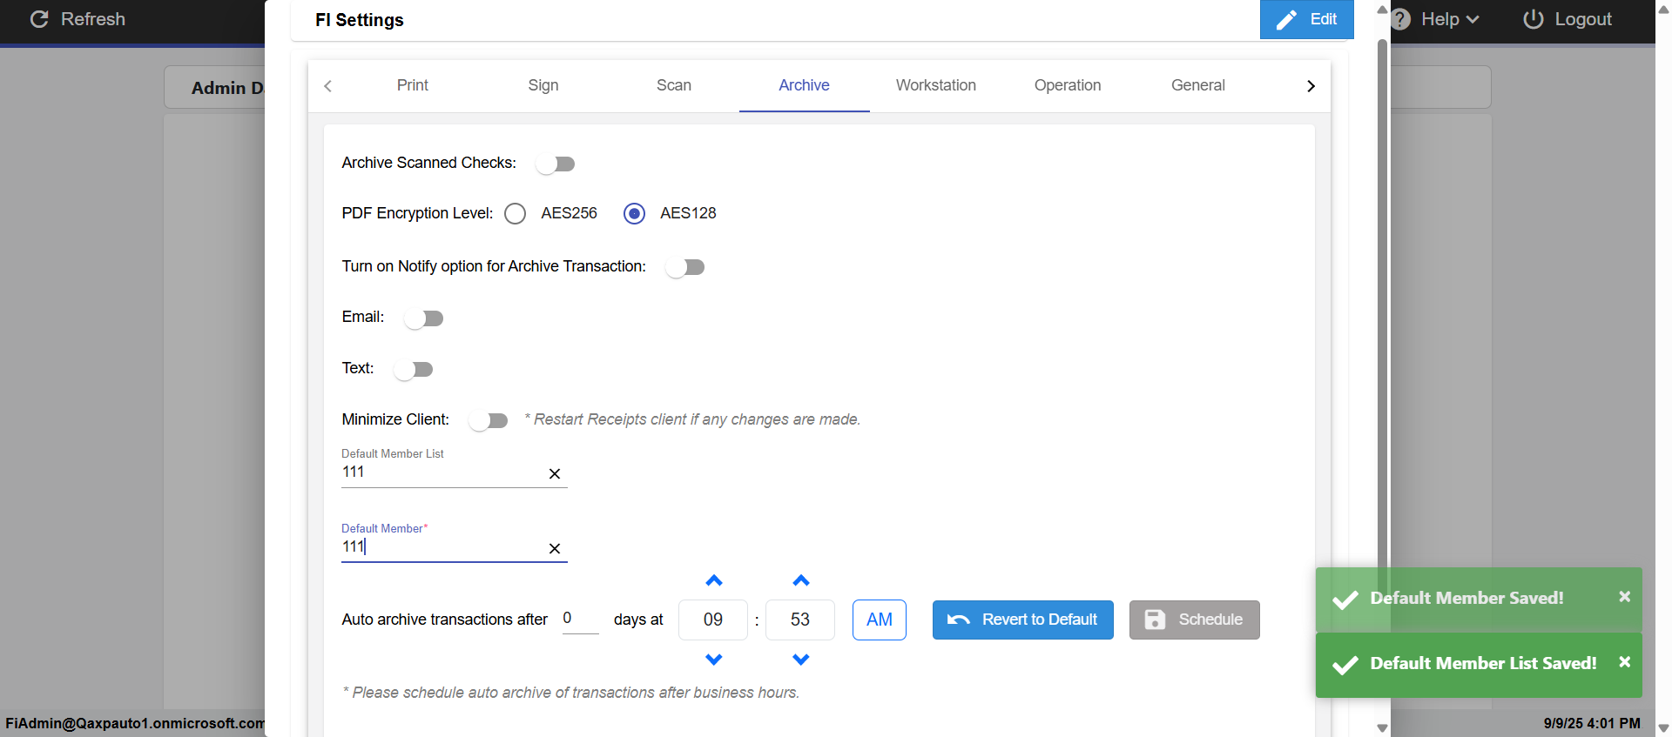Enable the Minimize Client toggle
Image resolution: width=1672 pixels, height=737 pixels.
point(489,421)
